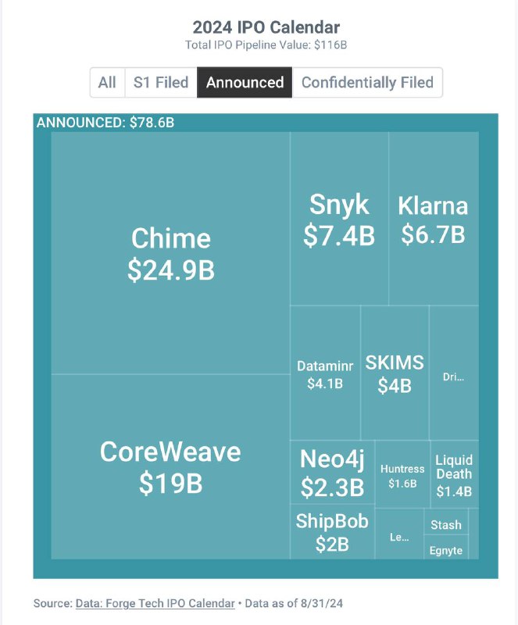Viewport: 518px width, 625px height.
Task: Click the truncated Dri... tile
Action: coord(453,377)
